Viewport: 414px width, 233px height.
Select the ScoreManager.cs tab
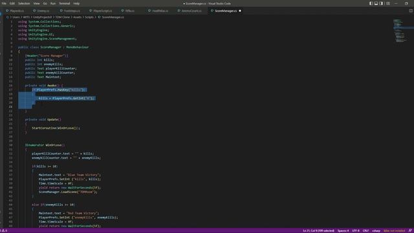click(x=226, y=11)
